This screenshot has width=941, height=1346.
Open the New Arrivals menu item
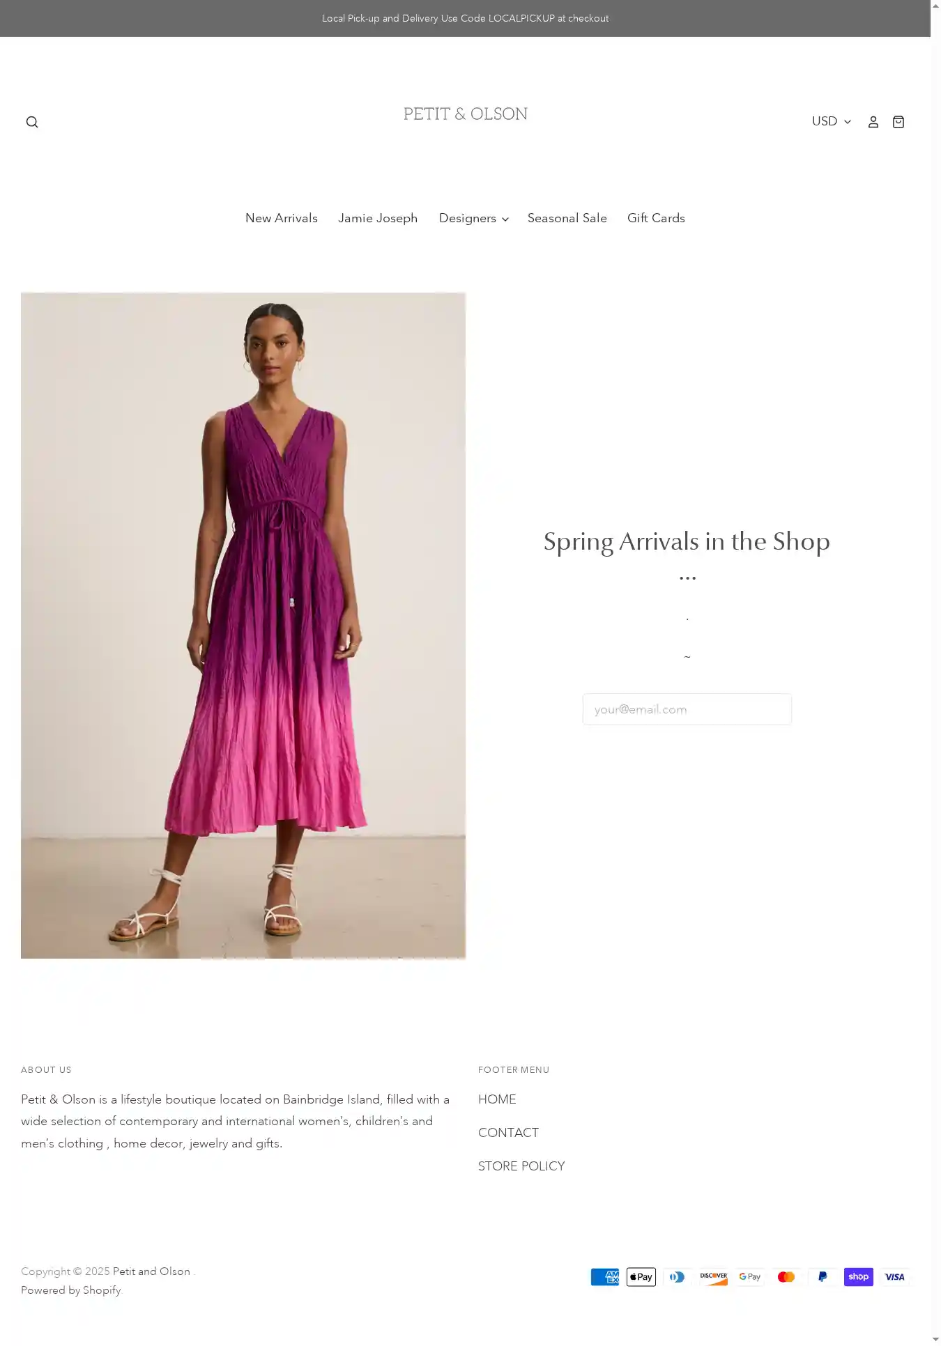(x=282, y=218)
